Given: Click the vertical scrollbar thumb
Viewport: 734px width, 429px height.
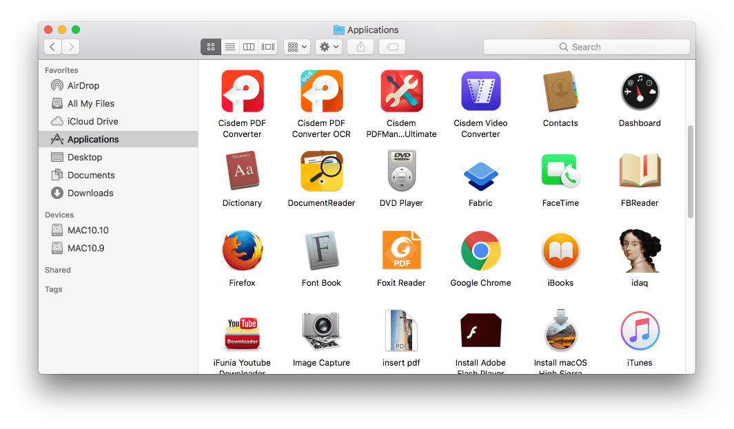Looking at the screenshot, I should point(690,171).
